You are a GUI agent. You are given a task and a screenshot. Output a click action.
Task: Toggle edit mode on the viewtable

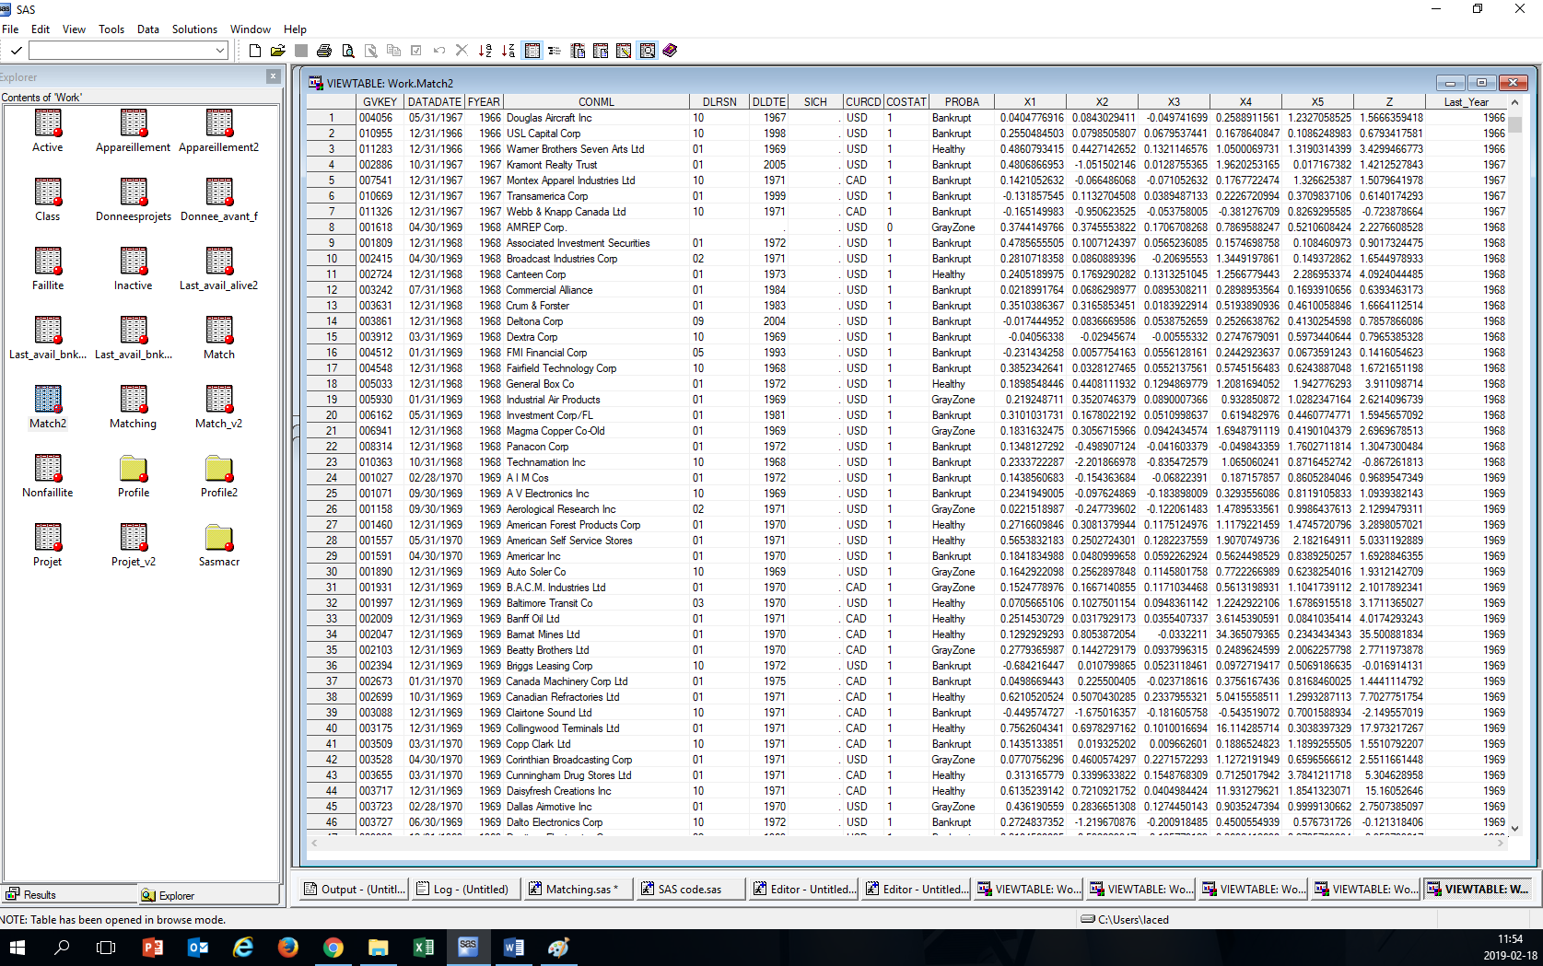click(624, 51)
